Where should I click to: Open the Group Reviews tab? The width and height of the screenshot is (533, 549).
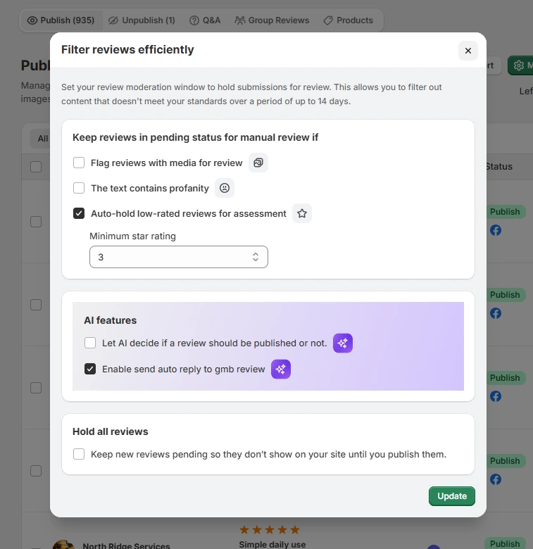tap(272, 20)
